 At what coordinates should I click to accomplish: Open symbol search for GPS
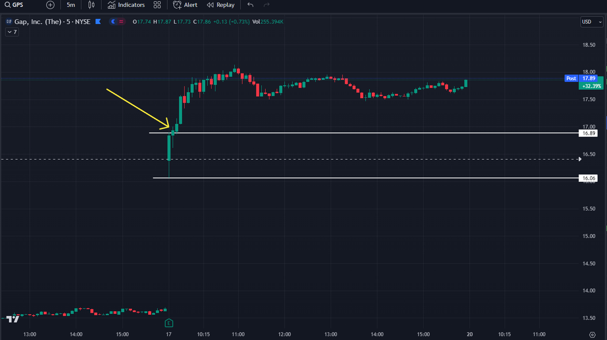(15, 5)
